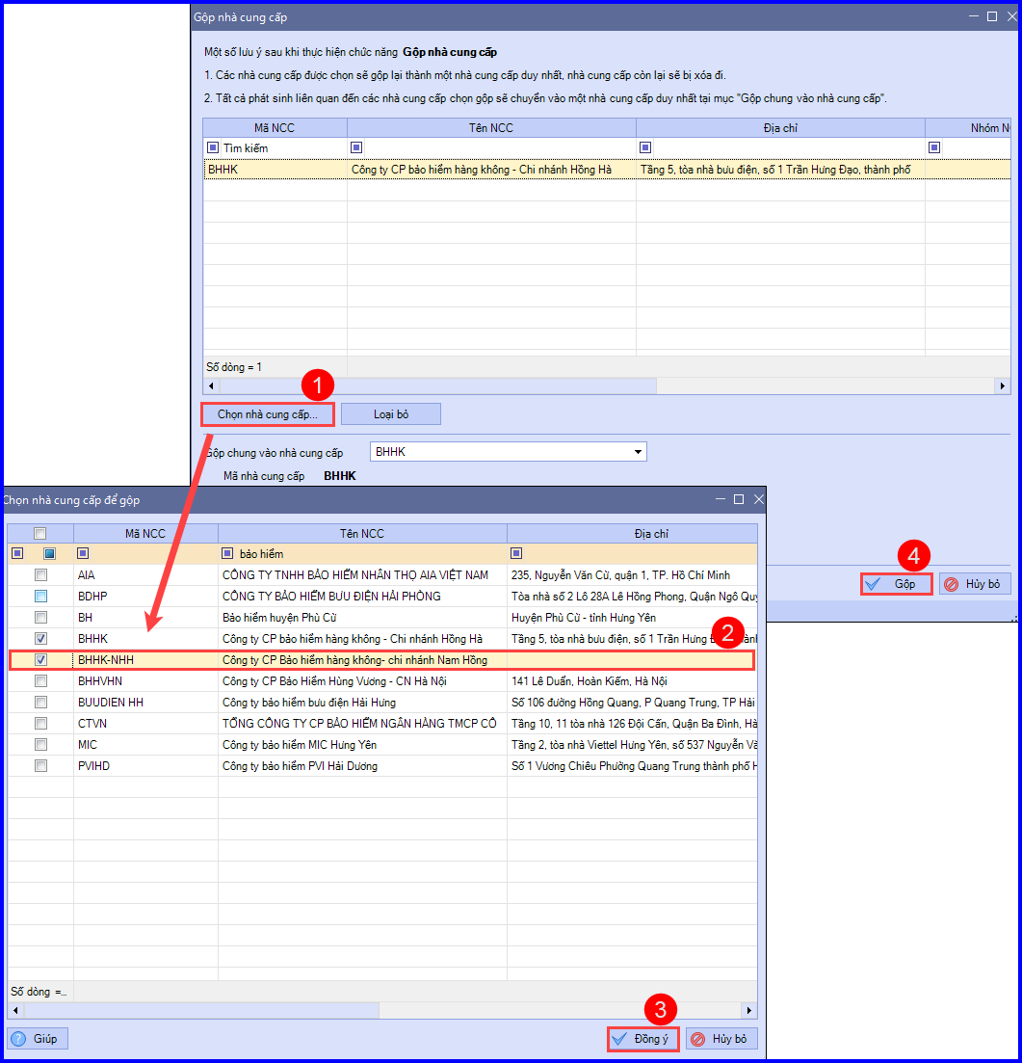Image resolution: width=1022 pixels, height=1063 pixels.
Task: Maximize the 'Gộp nhà cung cấp' window
Action: pyautogui.click(x=991, y=16)
